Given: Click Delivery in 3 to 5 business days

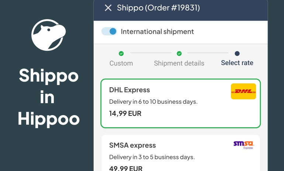Looking at the screenshot, I should click(152, 157).
